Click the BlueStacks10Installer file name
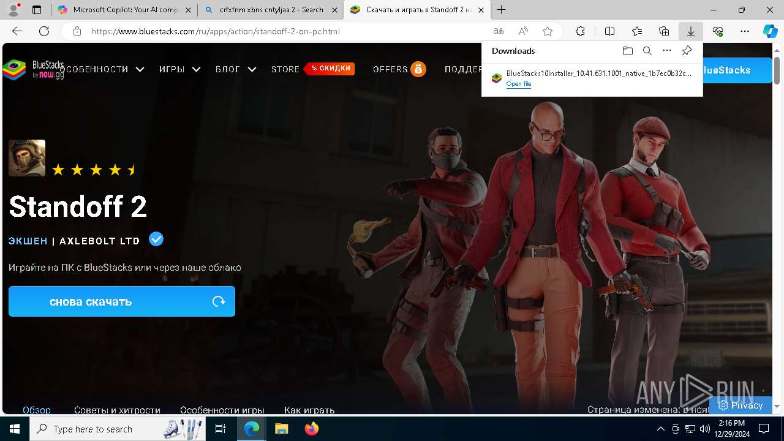This screenshot has height=441, width=784. [x=598, y=73]
